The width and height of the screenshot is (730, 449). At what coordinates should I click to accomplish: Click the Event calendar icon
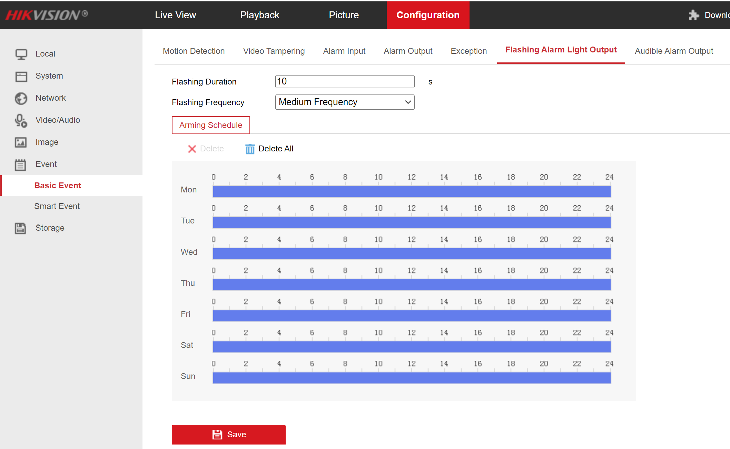tap(20, 164)
